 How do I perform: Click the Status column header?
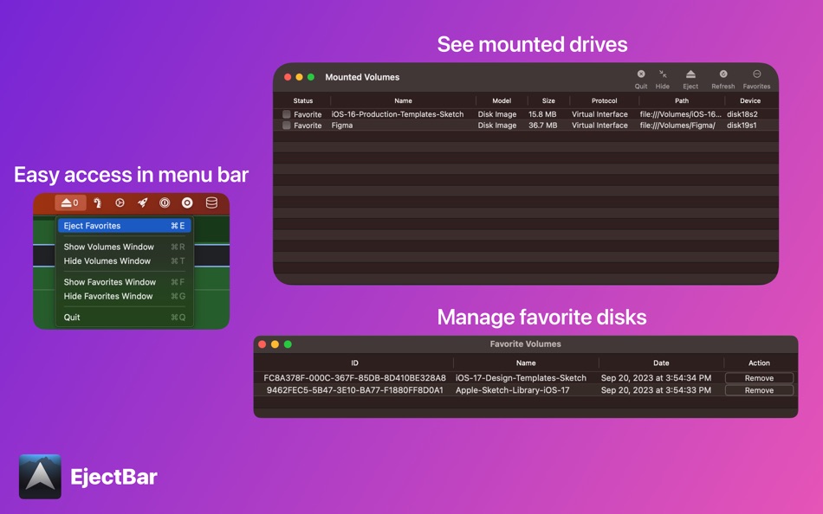click(x=303, y=100)
